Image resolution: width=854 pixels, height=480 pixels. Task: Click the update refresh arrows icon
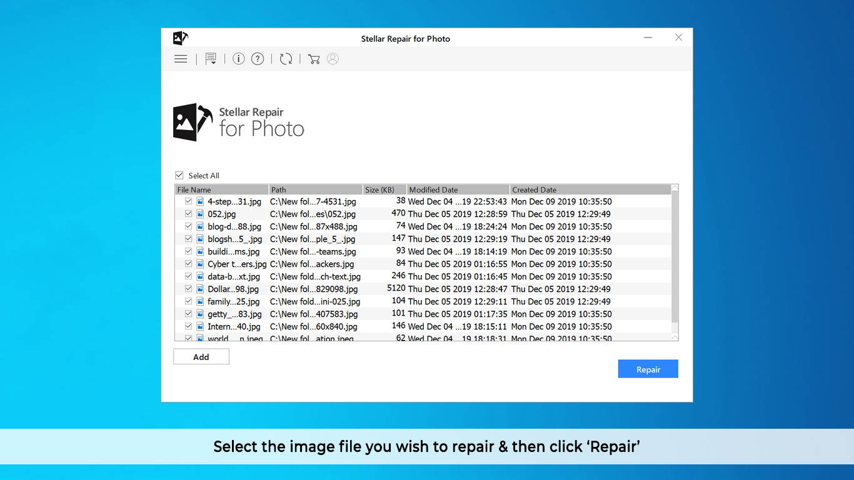click(286, 59)
